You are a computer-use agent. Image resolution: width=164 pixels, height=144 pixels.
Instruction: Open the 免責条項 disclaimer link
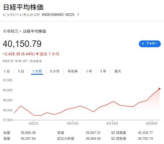36,61
